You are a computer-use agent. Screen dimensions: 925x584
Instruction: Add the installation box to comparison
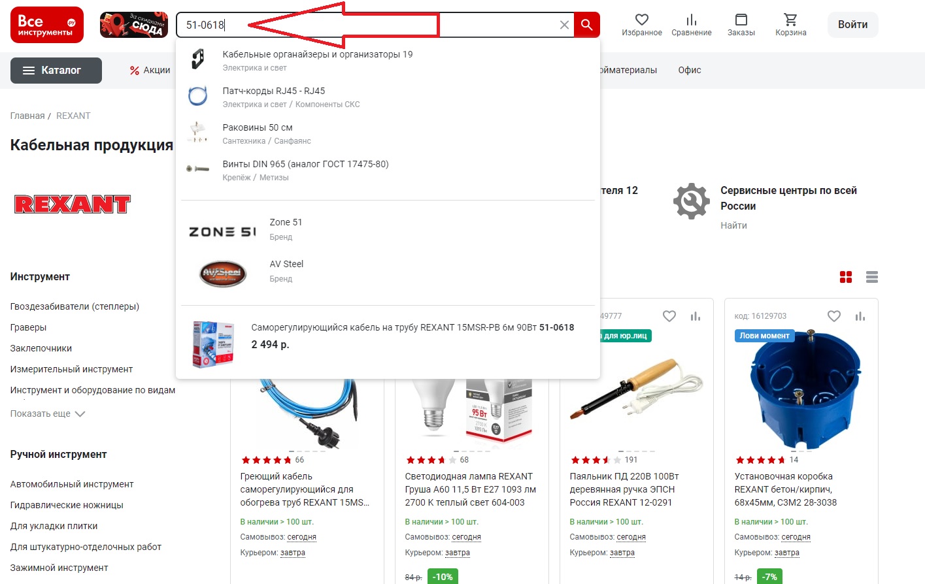click(860, 316)
